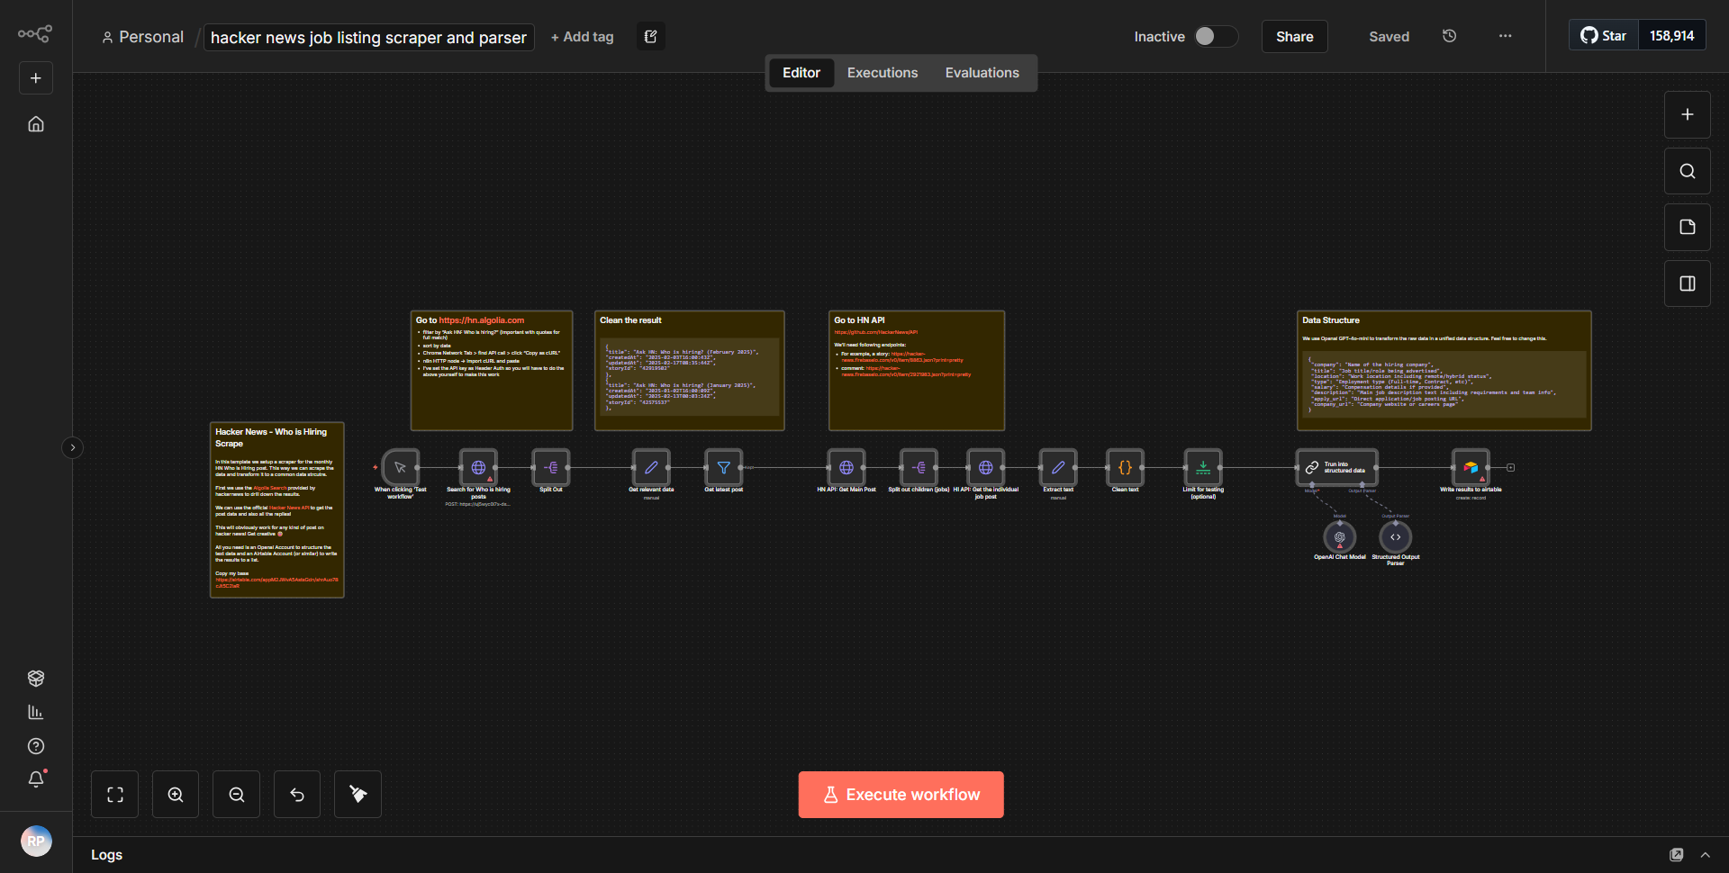1729x873 pixels.
Task: Zoom out using the magnifier-minus icon
Action: point(236,794)
